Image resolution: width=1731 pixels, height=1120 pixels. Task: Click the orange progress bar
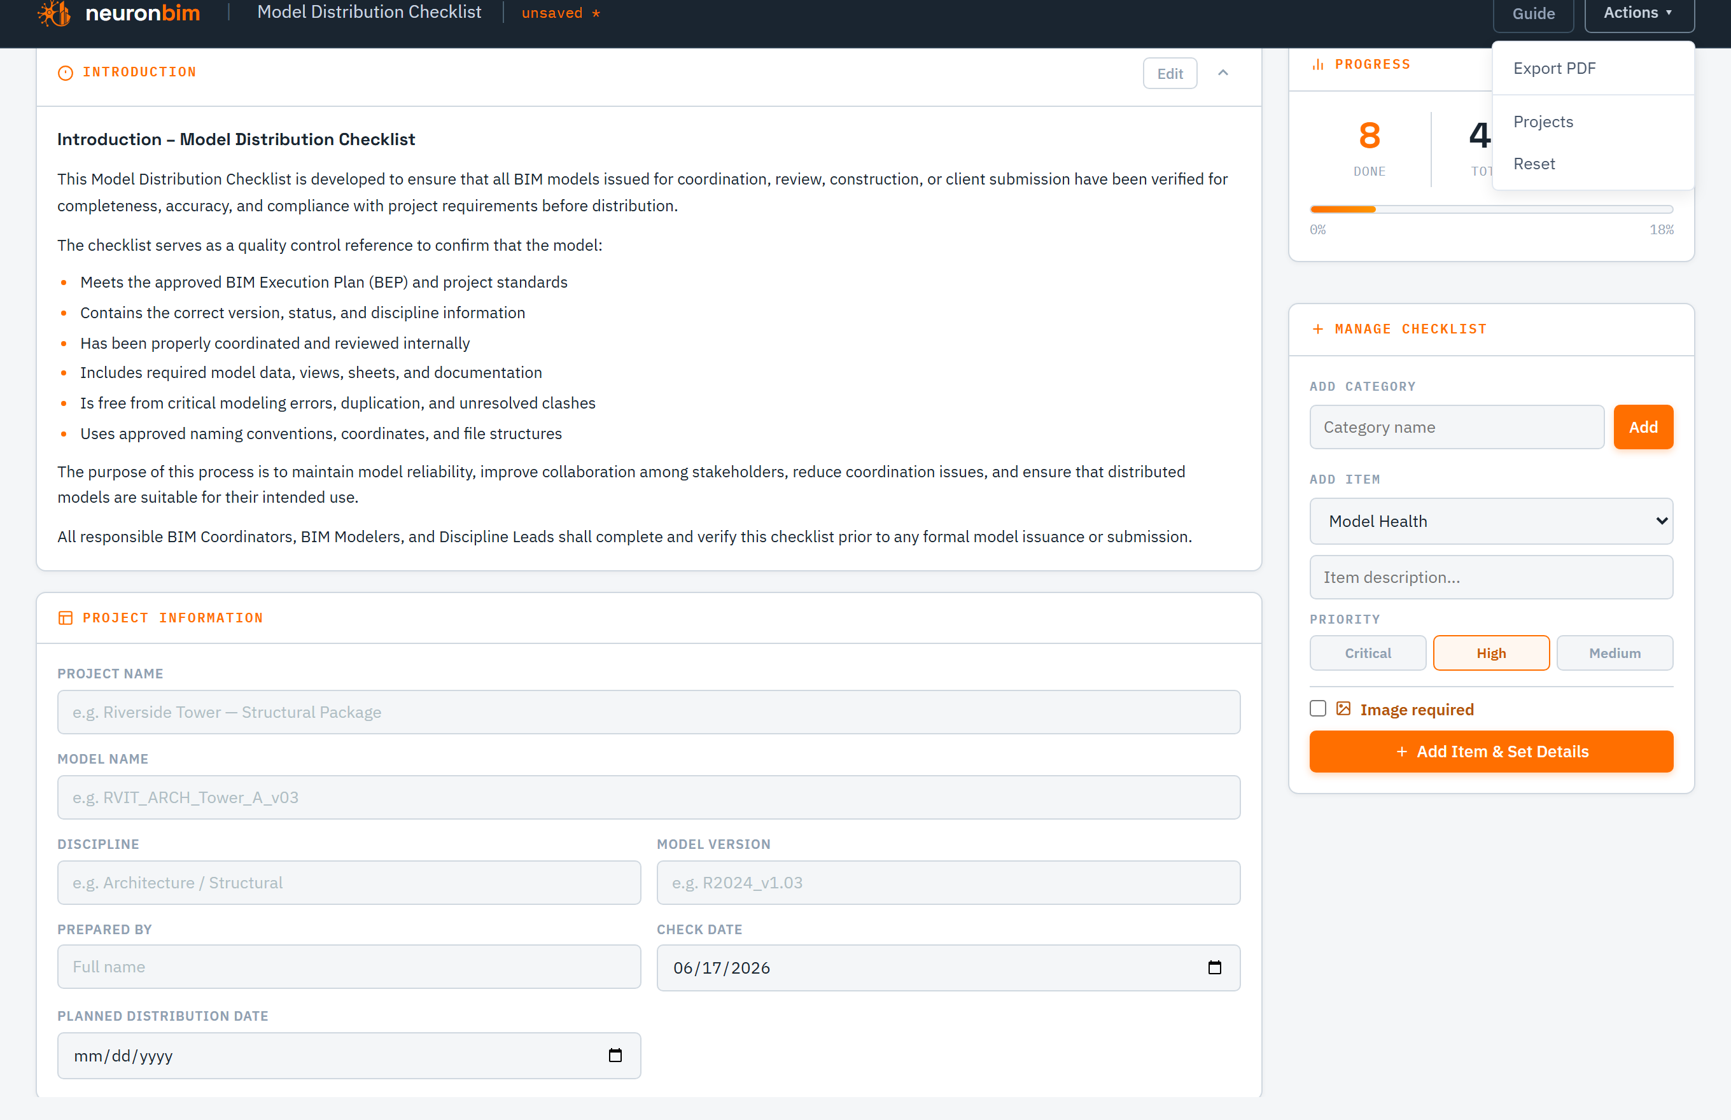(1343, 209)
